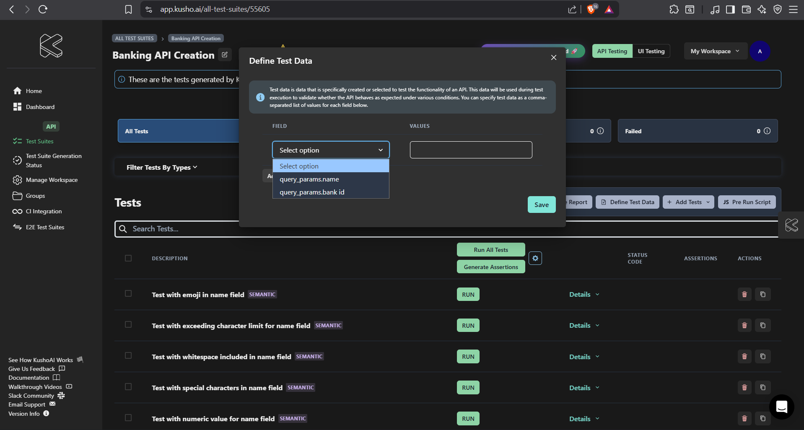
Task: Close the Define Test Data dialog
Action: pos(554,57)
